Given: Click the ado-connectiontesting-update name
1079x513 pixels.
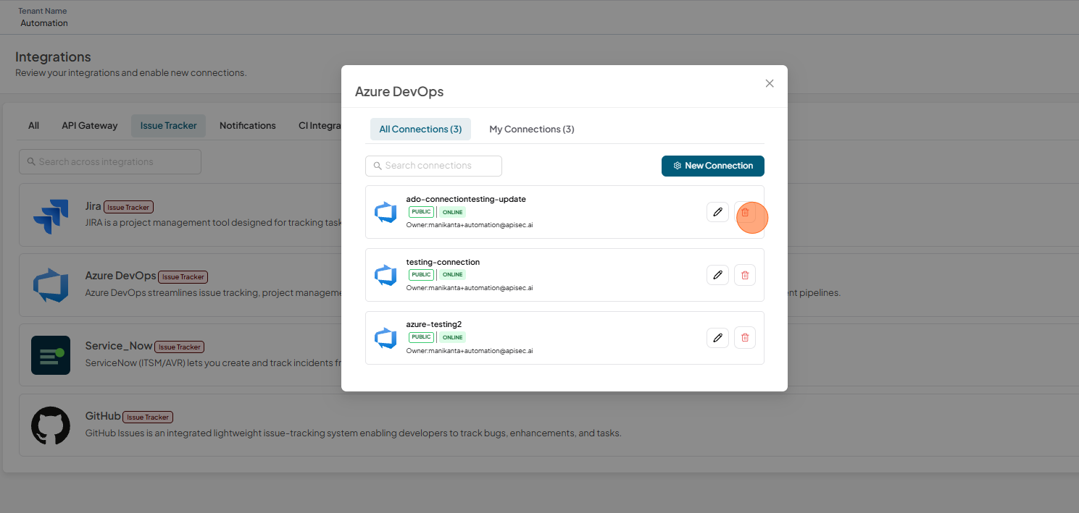Looking at the screenshot, I should [466, 199].
